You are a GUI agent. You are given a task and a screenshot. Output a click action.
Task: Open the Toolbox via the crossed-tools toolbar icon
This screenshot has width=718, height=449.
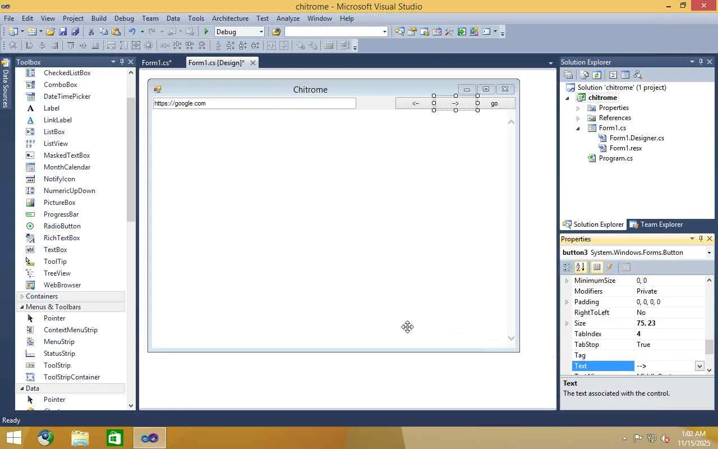449,32
